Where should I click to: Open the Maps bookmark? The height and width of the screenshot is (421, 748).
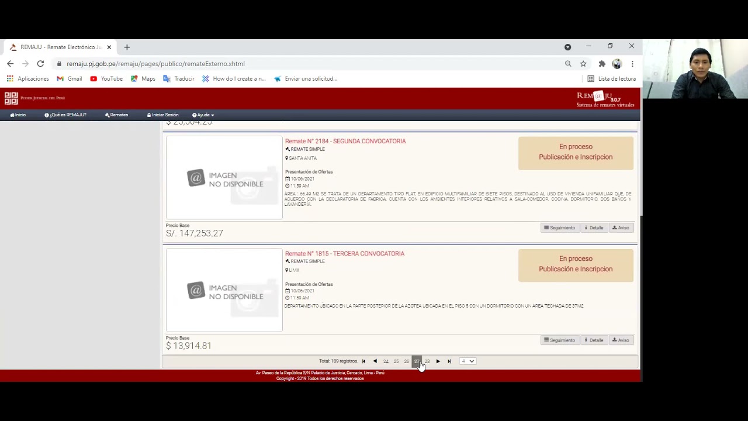143,78
